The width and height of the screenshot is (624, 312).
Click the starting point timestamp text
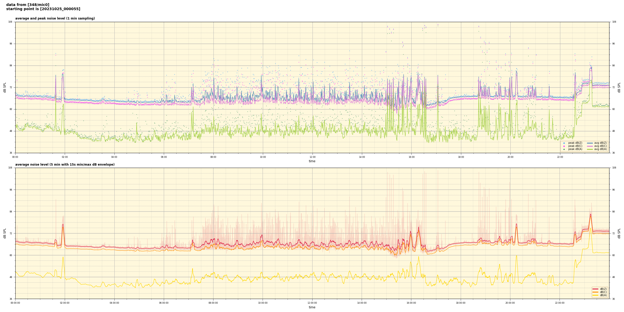point(43,9)
